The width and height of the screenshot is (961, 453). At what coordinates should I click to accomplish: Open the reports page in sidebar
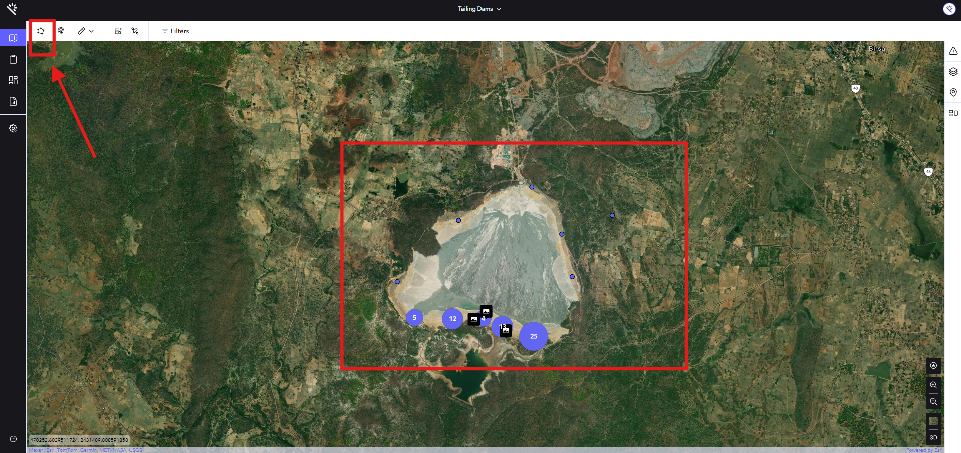13,101
